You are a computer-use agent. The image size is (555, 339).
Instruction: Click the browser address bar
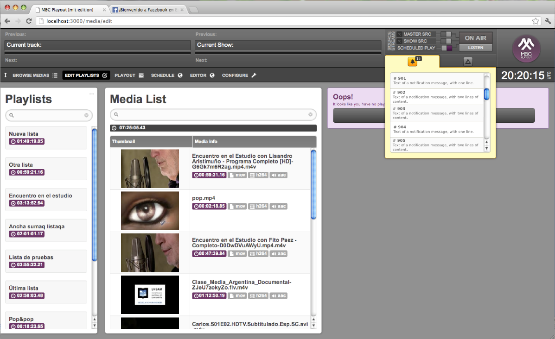tap(287, 21)
